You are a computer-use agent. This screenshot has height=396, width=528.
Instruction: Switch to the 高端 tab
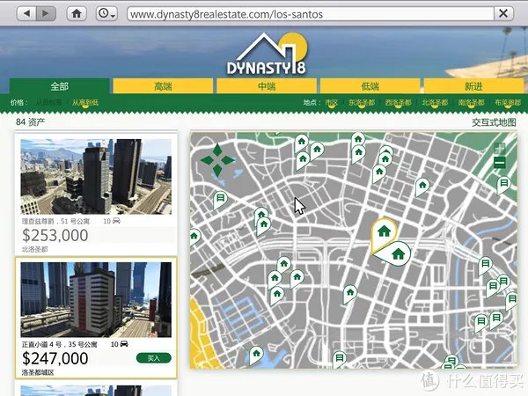163,86
